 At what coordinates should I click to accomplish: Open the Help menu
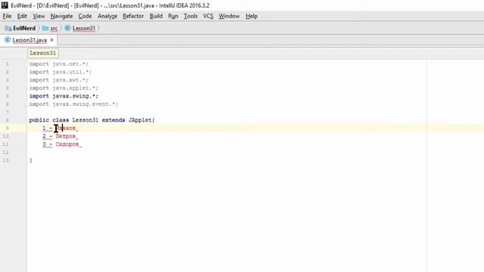(252, 16)
